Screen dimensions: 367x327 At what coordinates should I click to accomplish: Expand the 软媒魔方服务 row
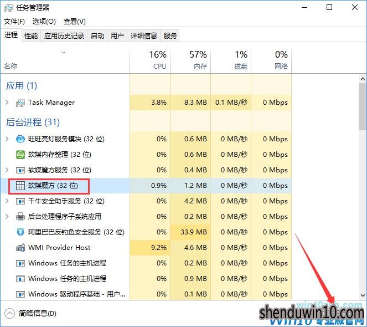tap(7, 170)
